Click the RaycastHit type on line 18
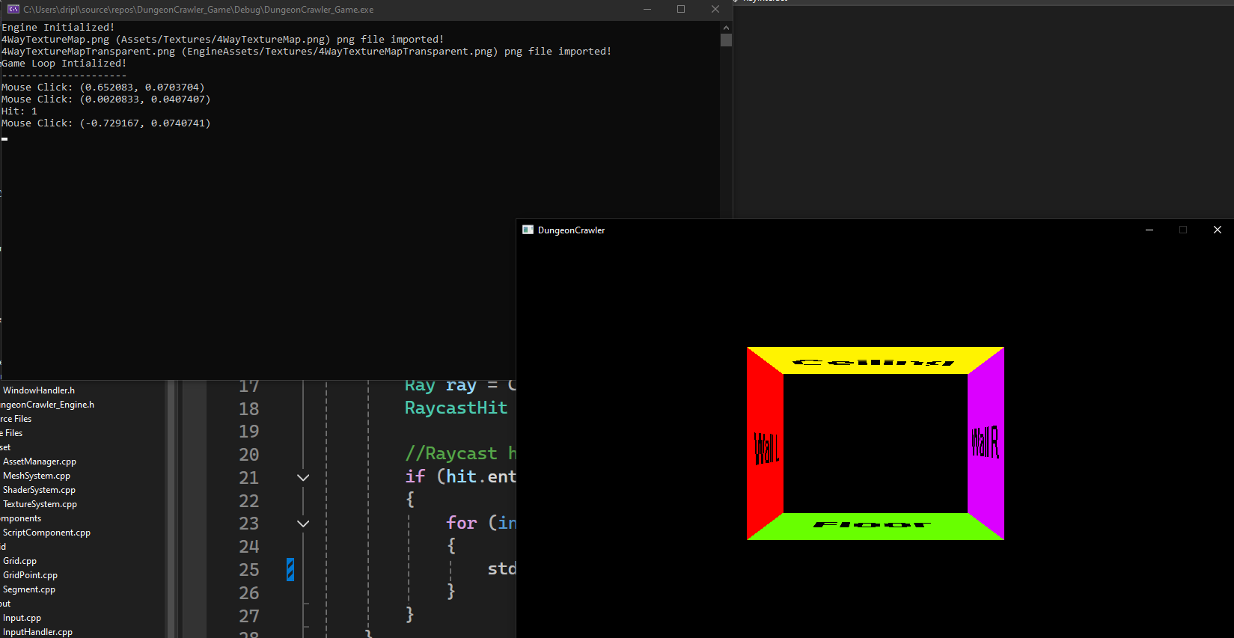The width and height of the screenshot is (1234, 638). 456,408
